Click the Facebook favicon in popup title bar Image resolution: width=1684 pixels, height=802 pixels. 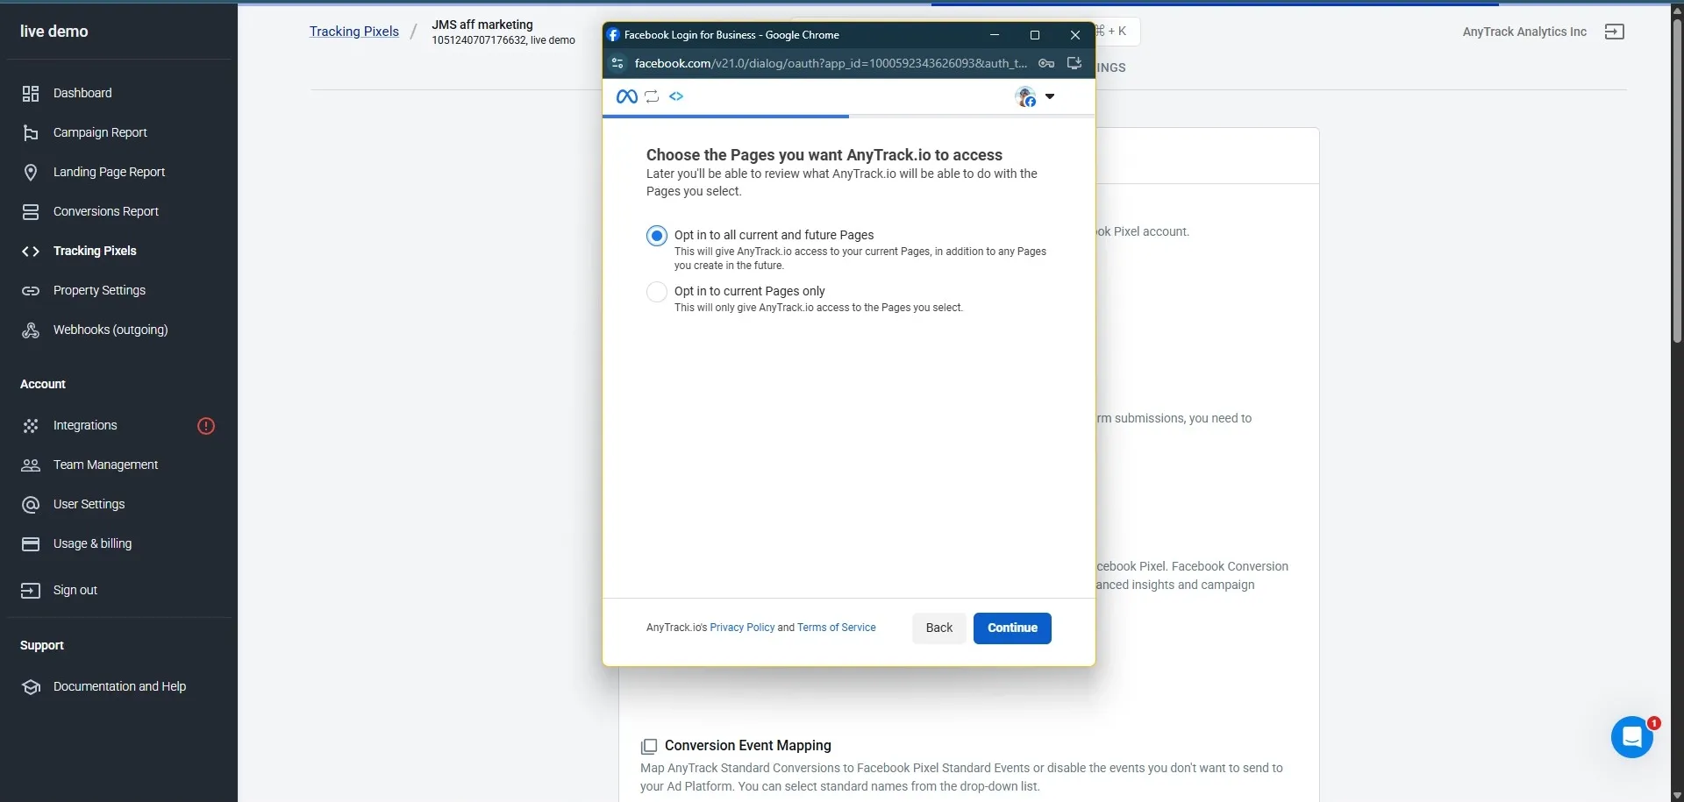click(x=614, y=35)
